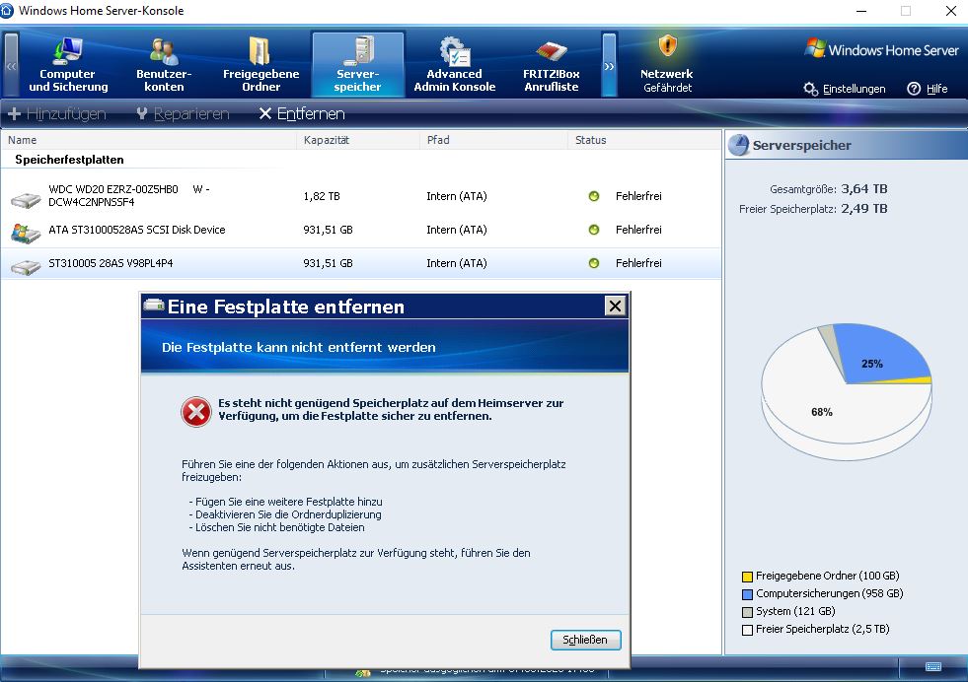Image resolution: width=968 pixels, height=682 pixels.
Task: Sort the list by Status column header
Action: pos(591,140)
